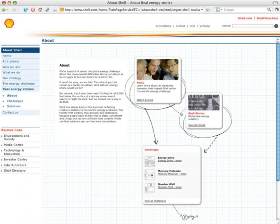
Task: Open Environment and Society related link
Action: pos(16,138)
